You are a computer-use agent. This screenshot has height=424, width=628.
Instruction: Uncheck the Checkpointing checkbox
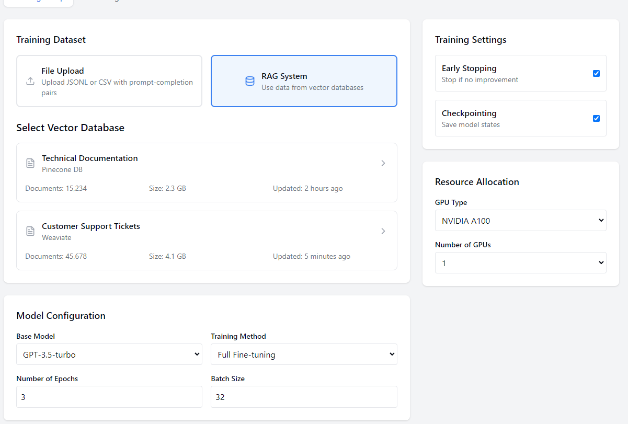tap(596, 118)
